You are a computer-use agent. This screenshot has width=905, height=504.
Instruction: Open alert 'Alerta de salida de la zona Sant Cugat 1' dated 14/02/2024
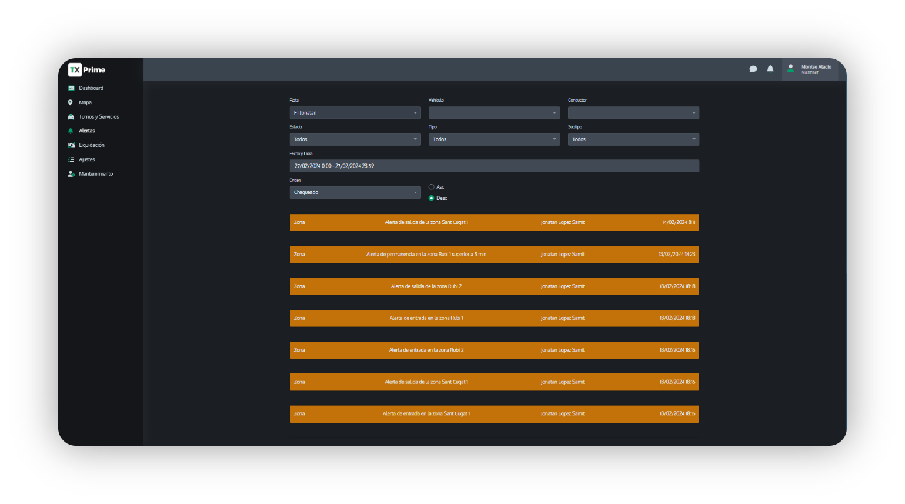coord(495,222)
